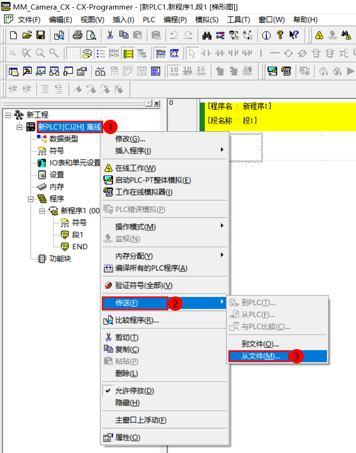Click the yellow question mark Help icon
The width and height of the screenshot is (356, 453).
(280, 35)
